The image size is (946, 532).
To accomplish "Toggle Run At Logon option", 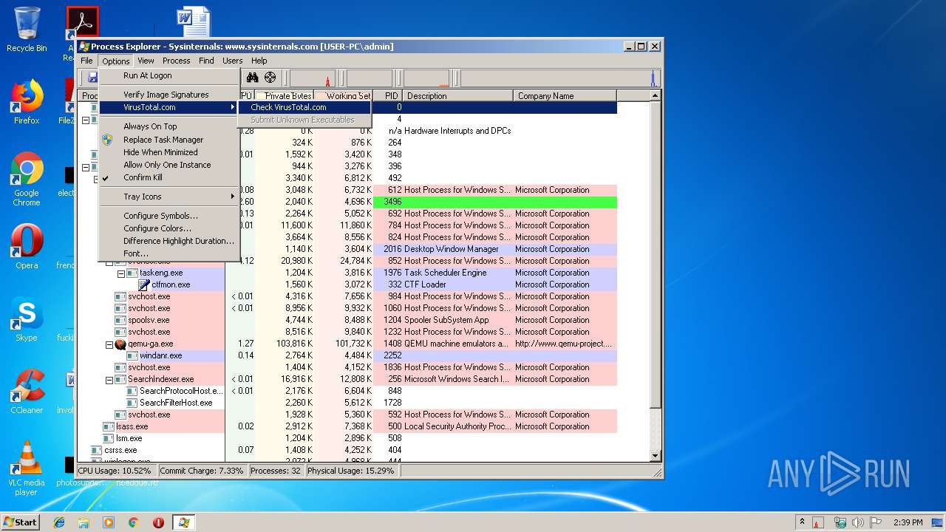I will (169, 75).
